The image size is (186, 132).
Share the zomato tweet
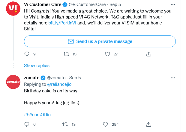click(148, 124)
